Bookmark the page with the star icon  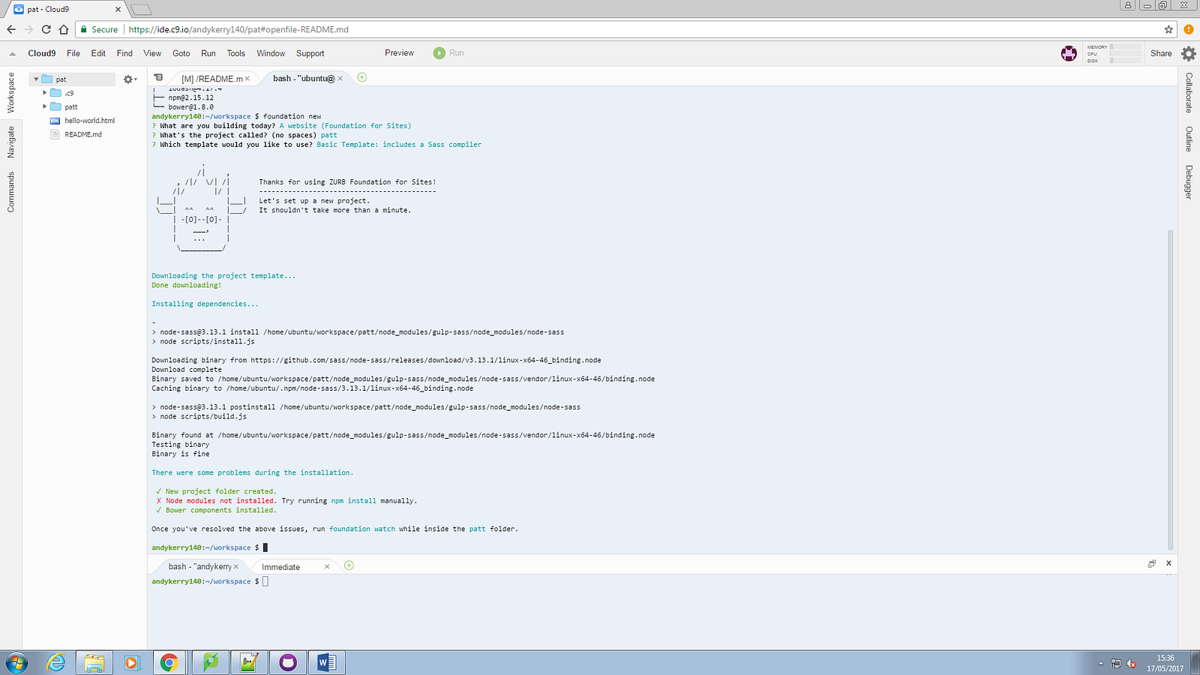[x=1168, y=29]
